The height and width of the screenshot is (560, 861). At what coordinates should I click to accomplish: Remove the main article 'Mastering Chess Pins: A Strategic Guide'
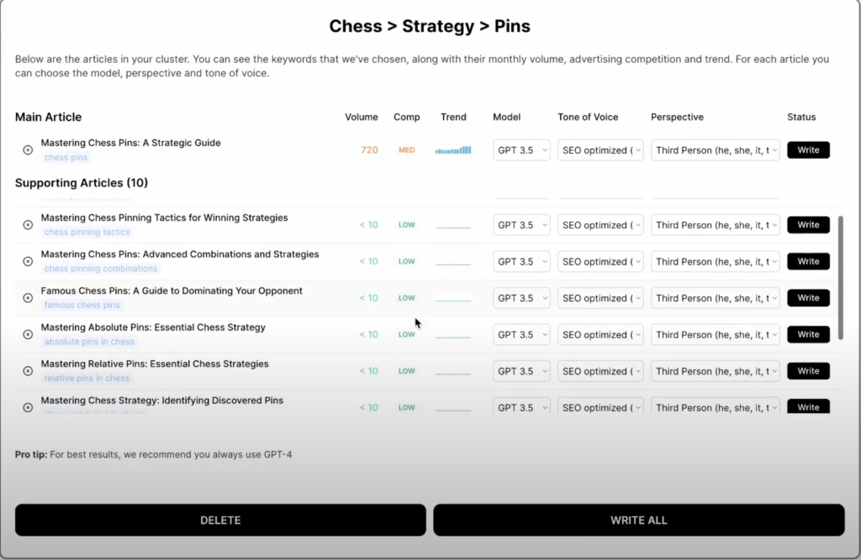tap(28, 150)
